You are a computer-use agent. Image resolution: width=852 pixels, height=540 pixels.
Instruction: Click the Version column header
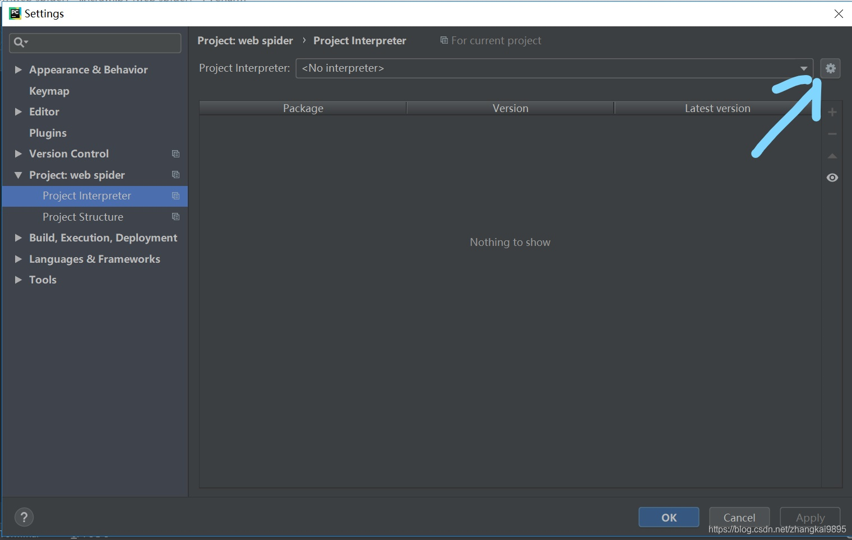click(x=510, y=108)
